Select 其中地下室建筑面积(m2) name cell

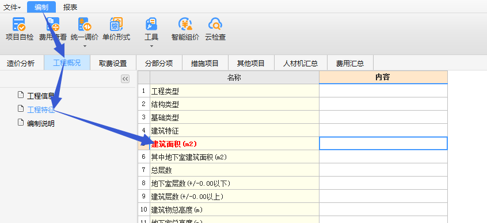pos(234,157)
